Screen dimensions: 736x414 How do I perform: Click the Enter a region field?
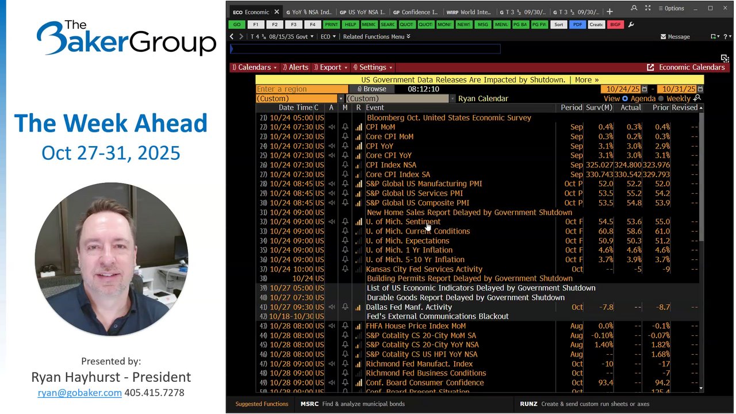(302, 89)
